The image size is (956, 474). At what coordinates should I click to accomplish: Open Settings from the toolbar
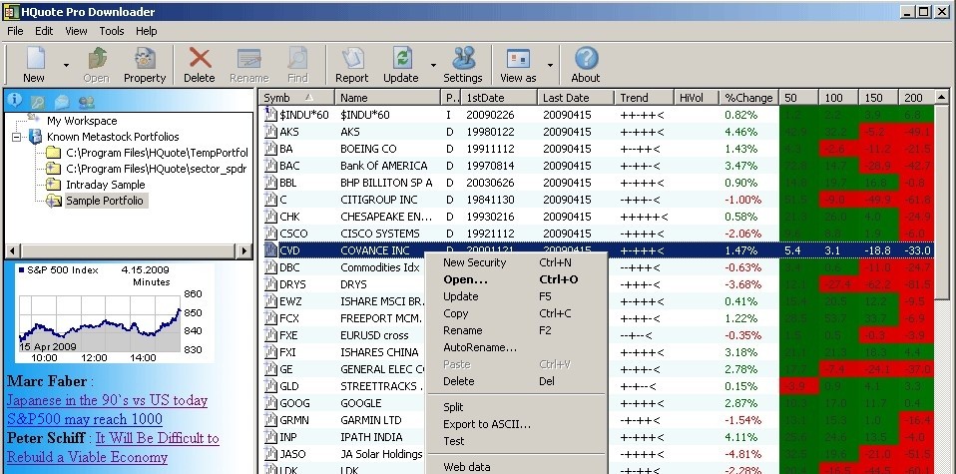(463, 64)
